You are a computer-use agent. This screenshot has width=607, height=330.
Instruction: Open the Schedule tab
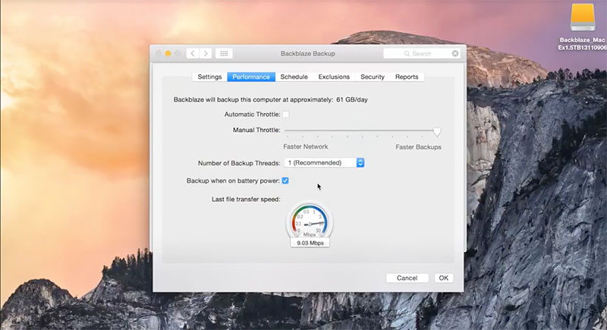294,77
